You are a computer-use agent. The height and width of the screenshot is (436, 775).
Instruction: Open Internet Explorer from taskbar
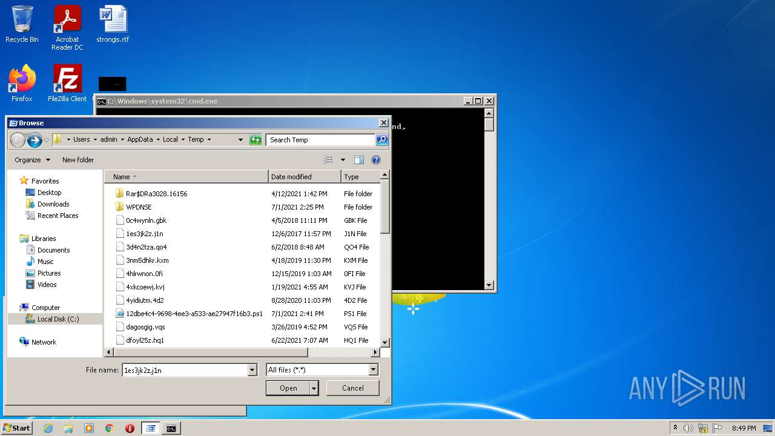[x=48, y=428]
